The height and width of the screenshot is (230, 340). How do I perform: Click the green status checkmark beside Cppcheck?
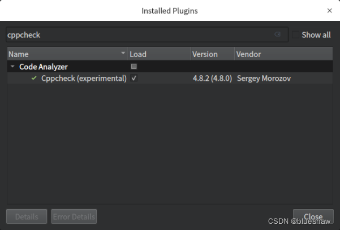[34, 79]
